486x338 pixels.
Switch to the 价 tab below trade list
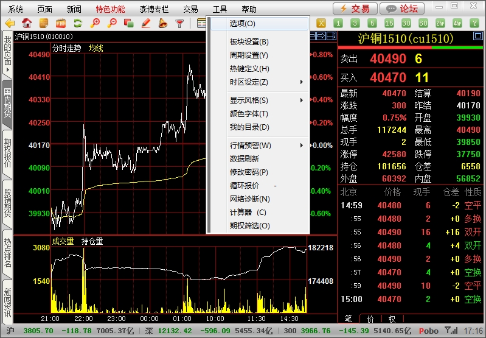[x=370, y=319]
